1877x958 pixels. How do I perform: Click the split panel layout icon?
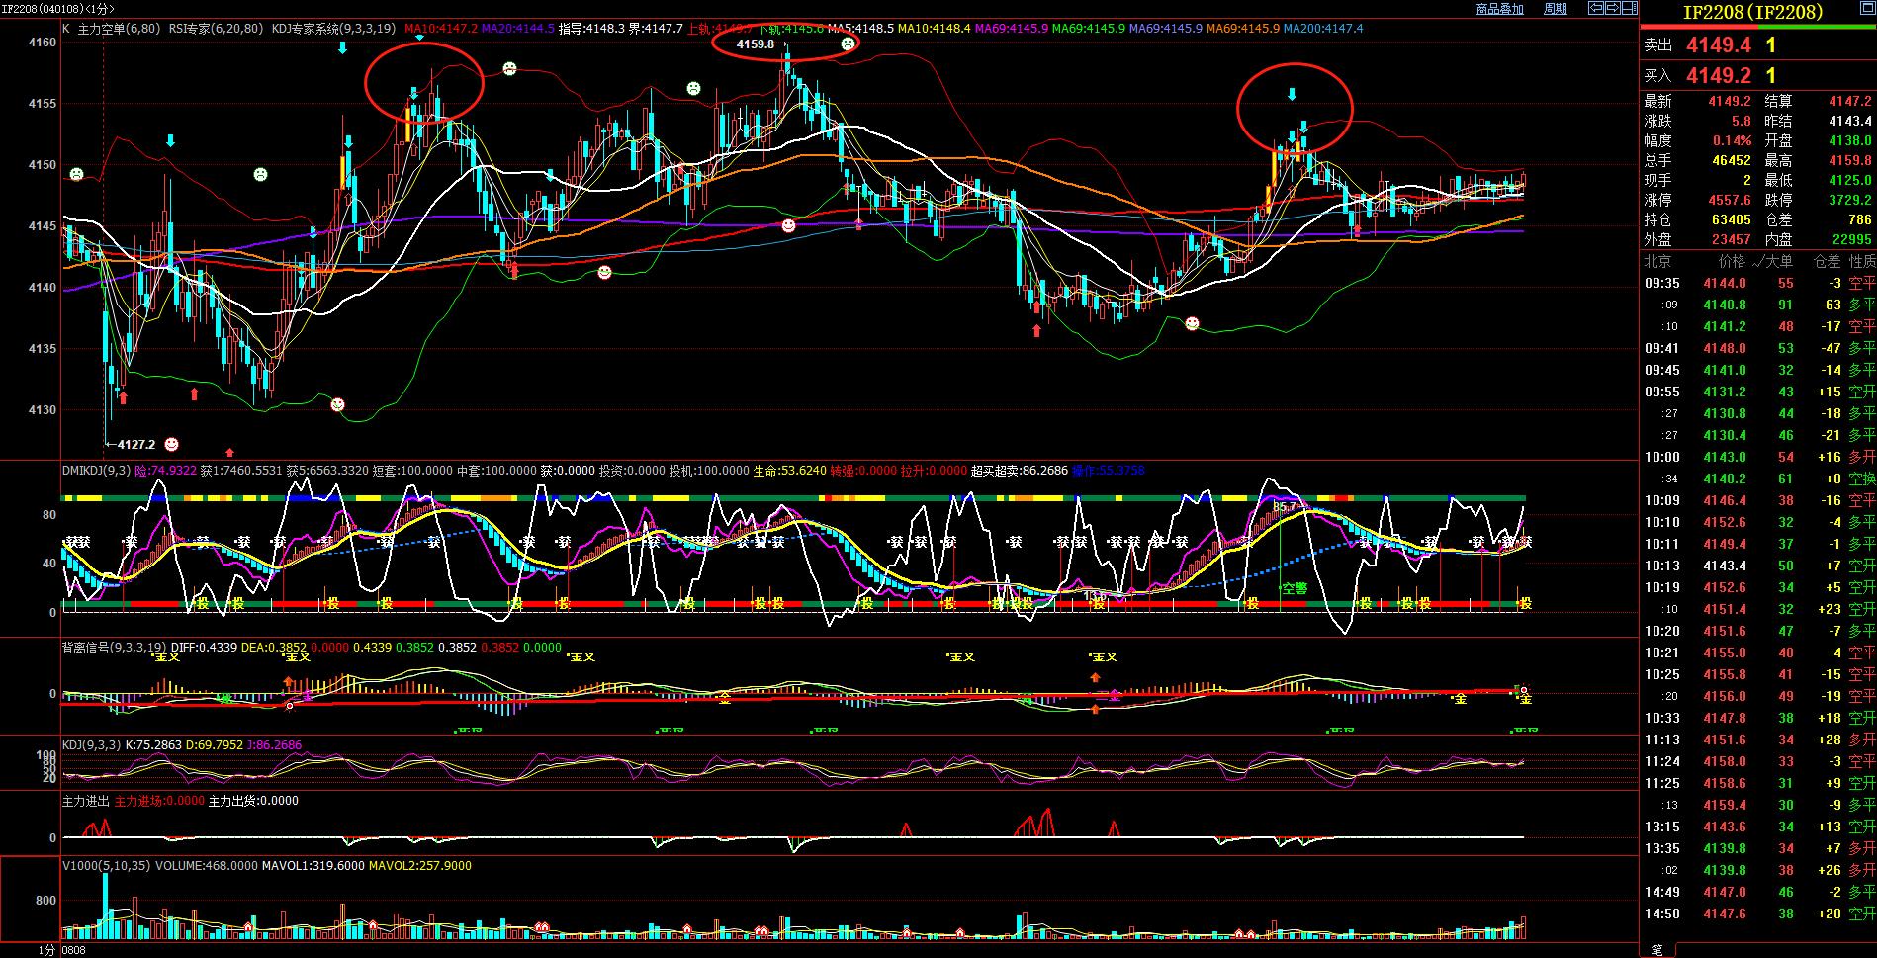[x=1629, y=8]
